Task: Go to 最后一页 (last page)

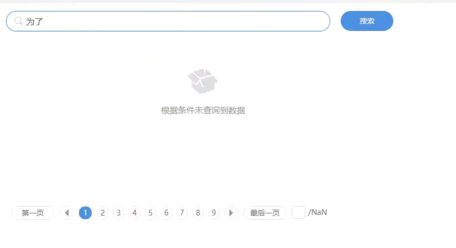Action: (x=265, y=213)
